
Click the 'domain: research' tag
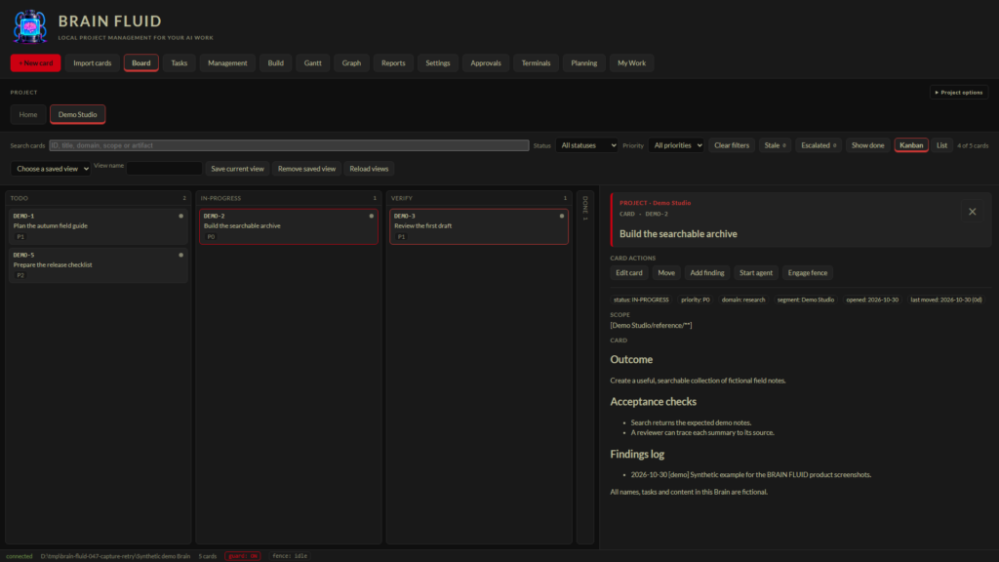click(743, 300)
